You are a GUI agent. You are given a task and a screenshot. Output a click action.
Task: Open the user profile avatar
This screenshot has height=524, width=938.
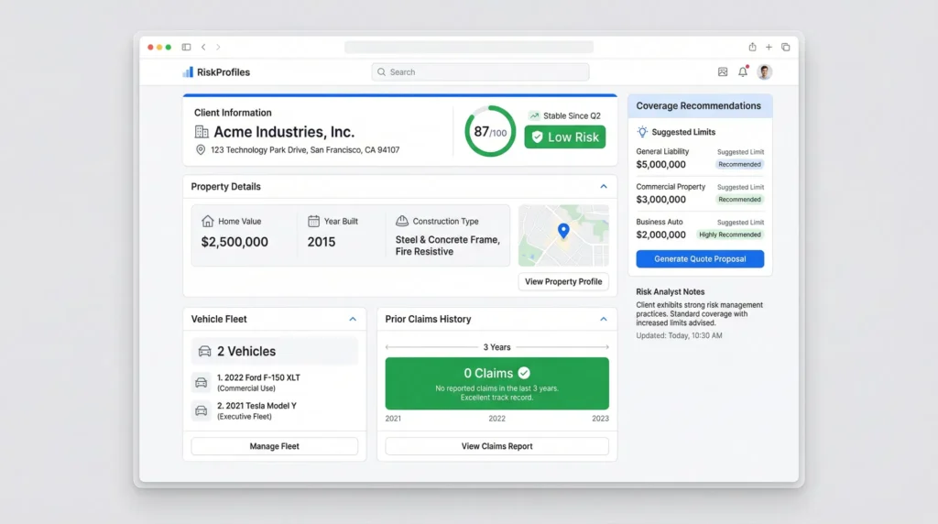765,72
